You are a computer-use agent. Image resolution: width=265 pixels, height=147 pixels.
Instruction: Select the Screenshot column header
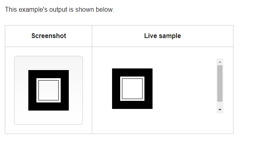click(49, 36)
